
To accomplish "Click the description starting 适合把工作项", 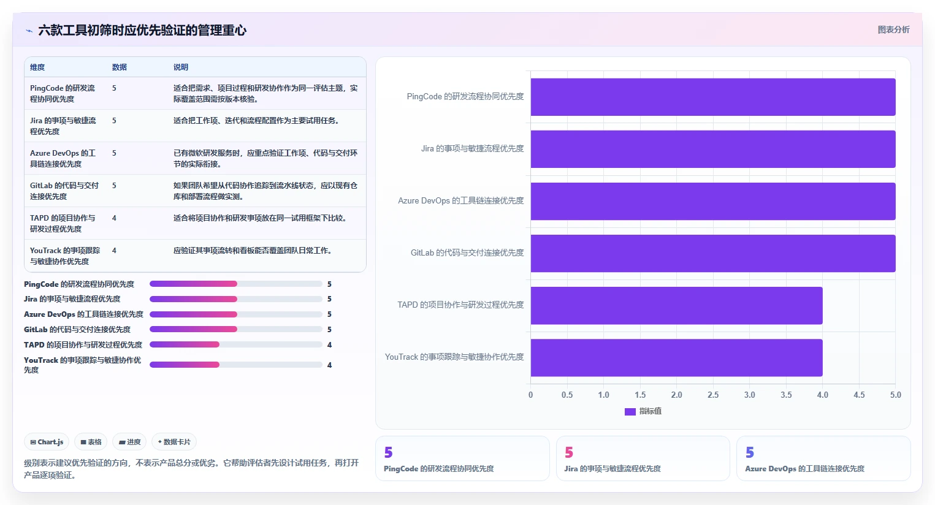I will (x=256, y=121).
